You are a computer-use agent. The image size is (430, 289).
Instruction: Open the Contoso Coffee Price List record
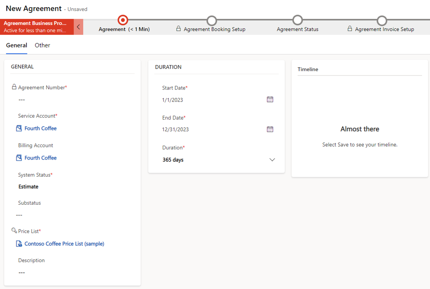pyautogui.click(x=64, y=244)
